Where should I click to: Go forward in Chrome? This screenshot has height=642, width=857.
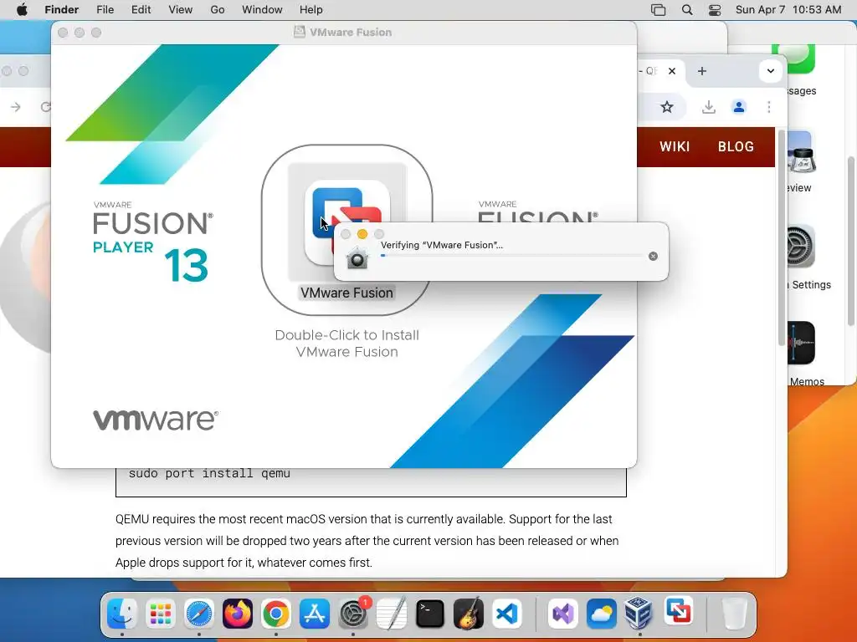tap(15, 107)
